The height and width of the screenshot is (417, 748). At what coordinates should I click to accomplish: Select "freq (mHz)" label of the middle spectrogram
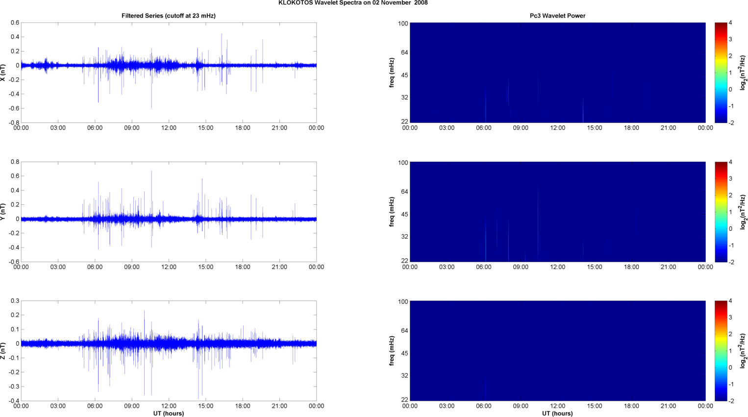[392, 212]
